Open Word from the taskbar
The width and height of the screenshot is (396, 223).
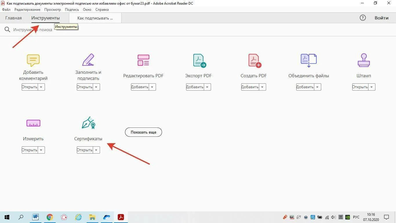click(x=35, y=217)
